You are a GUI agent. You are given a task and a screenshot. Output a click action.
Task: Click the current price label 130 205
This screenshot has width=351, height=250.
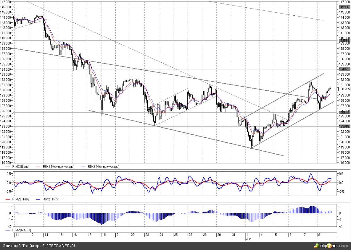point(344,89)
